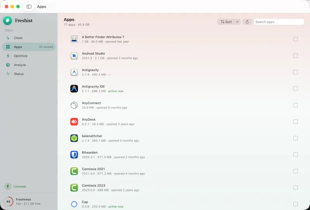This screenshot has height=210, width=310.
Task: Check the AnyDesk checkbox
Action: click(x=295, y=122)
